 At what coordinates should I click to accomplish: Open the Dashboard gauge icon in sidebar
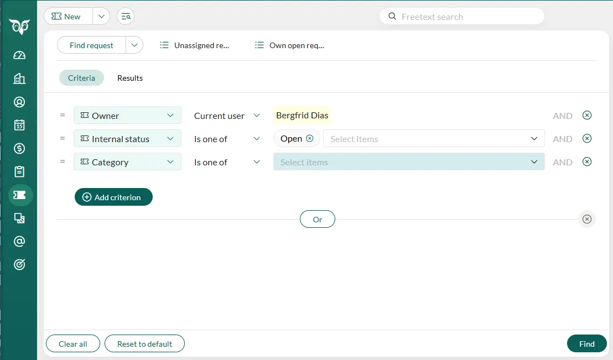click(20, 55)
